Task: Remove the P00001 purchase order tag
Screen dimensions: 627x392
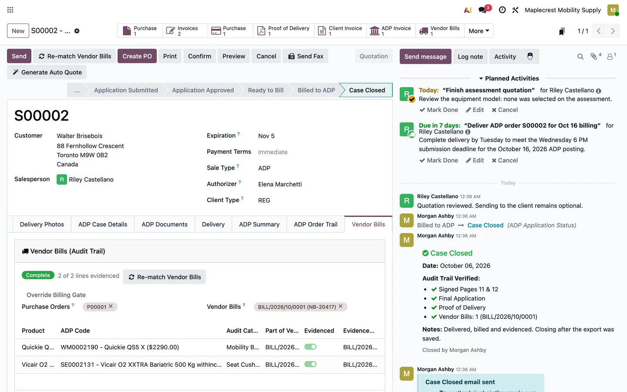Action: click(111, 306)
